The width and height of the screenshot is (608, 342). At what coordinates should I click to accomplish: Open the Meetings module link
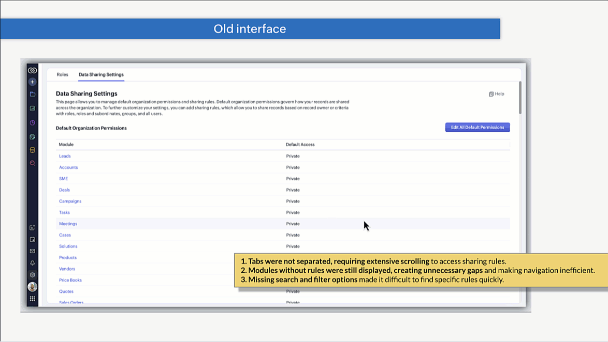coord(68,224)
